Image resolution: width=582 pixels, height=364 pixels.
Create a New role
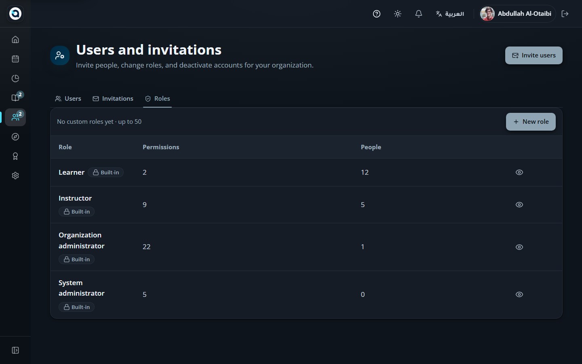pos(531,122)
